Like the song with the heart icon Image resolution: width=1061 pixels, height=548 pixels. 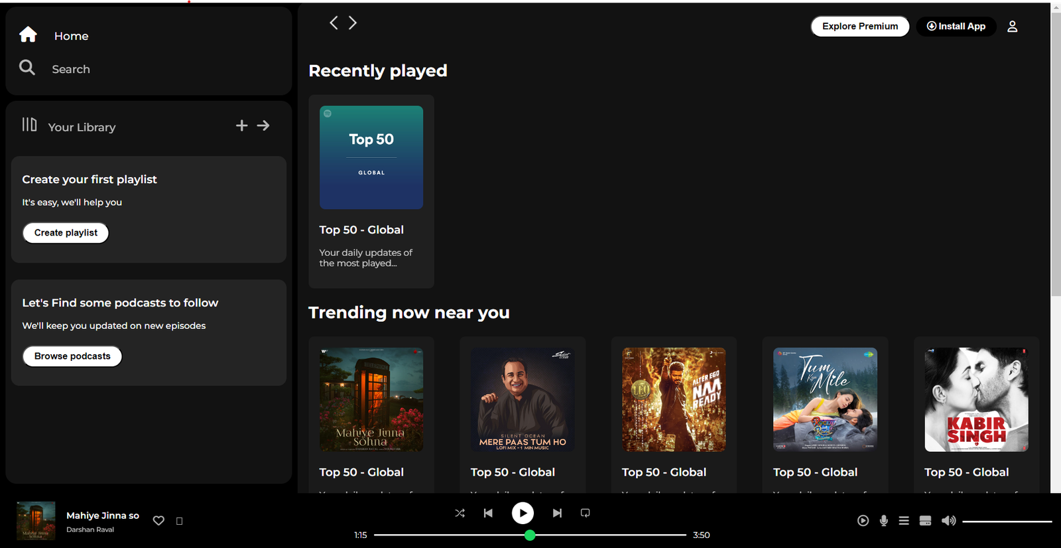coord(158,521)
